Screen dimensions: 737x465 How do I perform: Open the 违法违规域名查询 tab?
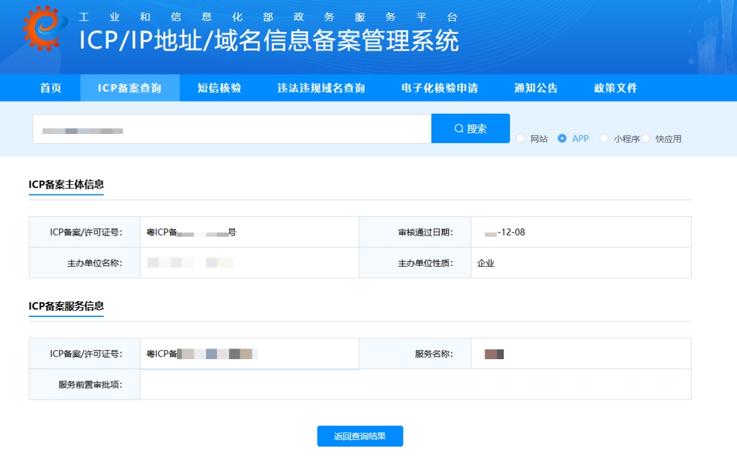(x=321, y=88)
